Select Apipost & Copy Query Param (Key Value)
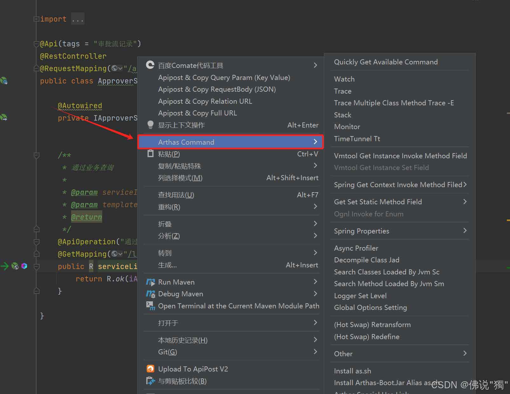Screen dimensions: 510x394 tap(224, 77)
